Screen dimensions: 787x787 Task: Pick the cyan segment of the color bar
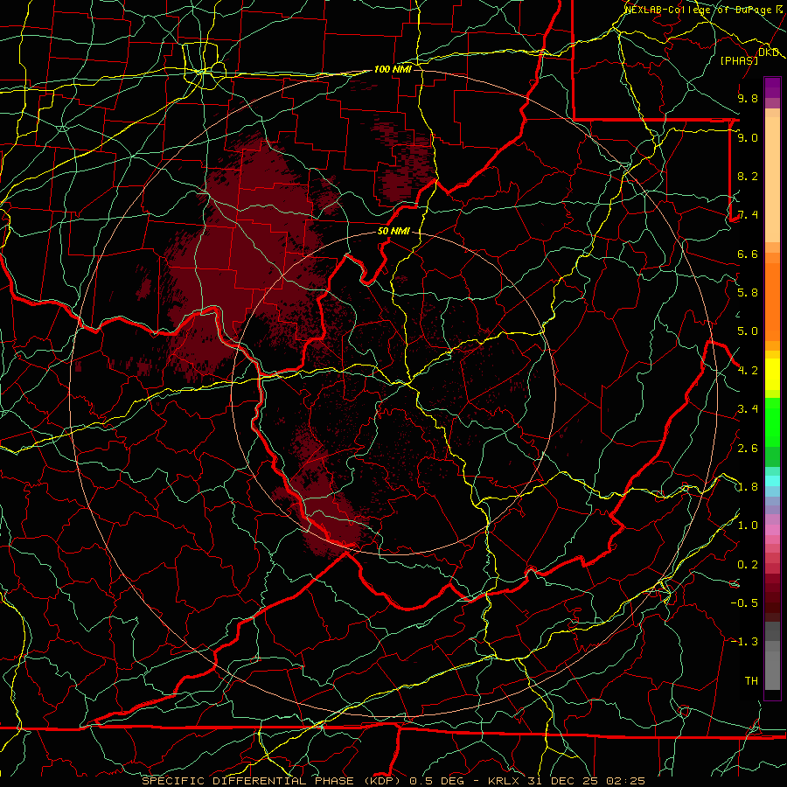pos(772,480)
